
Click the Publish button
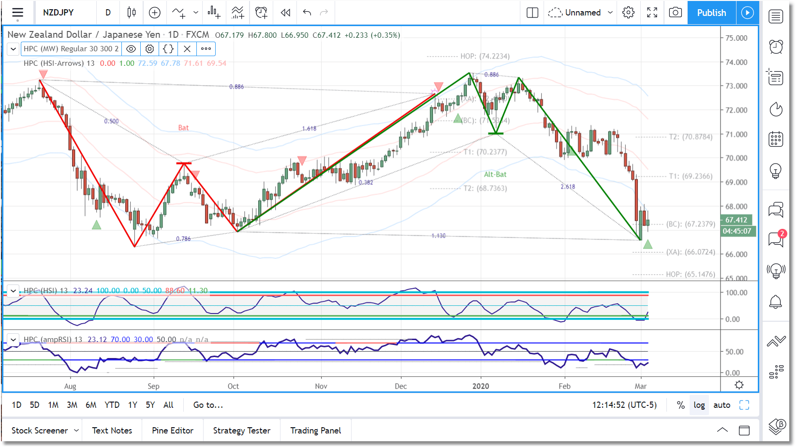(712, 13)
